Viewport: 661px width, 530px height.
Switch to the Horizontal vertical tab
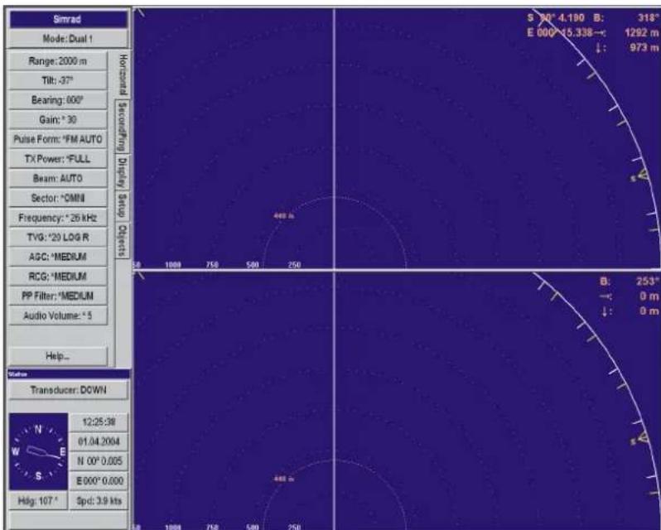pyautogui.click(x=123, y=75)
